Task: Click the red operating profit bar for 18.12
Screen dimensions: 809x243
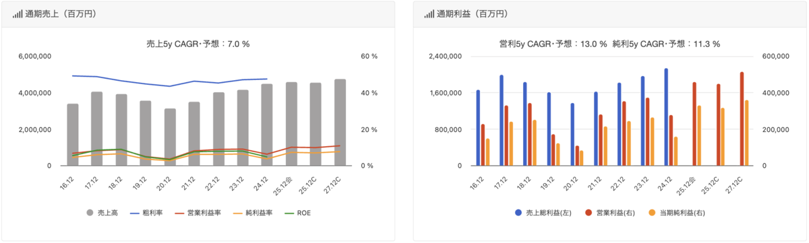Action: click(x=530, y=135)
